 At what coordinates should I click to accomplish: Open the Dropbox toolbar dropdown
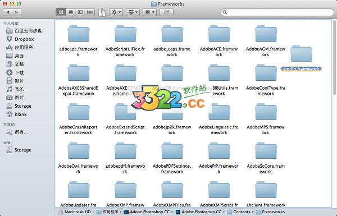[133, 12]
